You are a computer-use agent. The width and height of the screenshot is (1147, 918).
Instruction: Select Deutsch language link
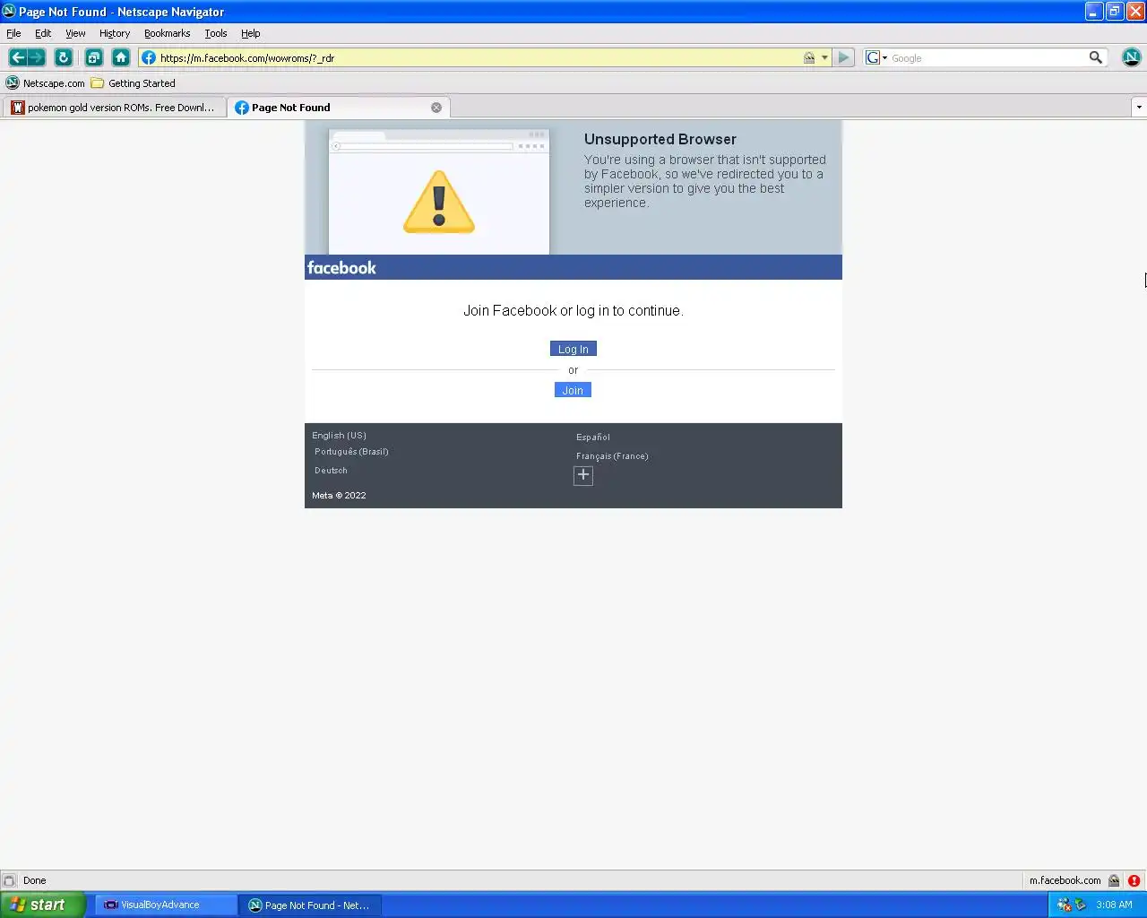coord(331,471)
